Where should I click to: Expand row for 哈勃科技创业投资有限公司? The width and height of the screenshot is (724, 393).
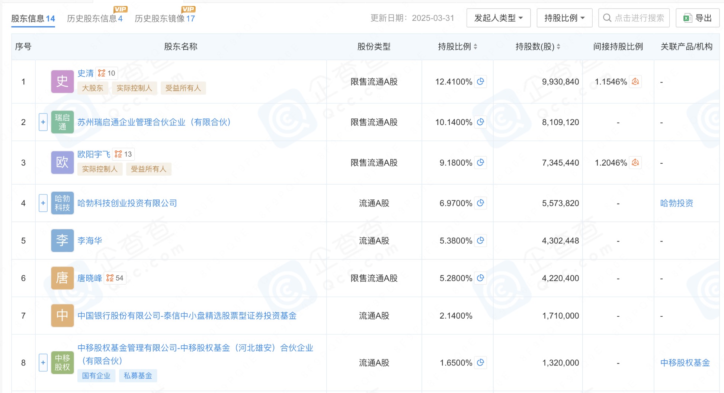pyautogui.click(x=43, y=203)
